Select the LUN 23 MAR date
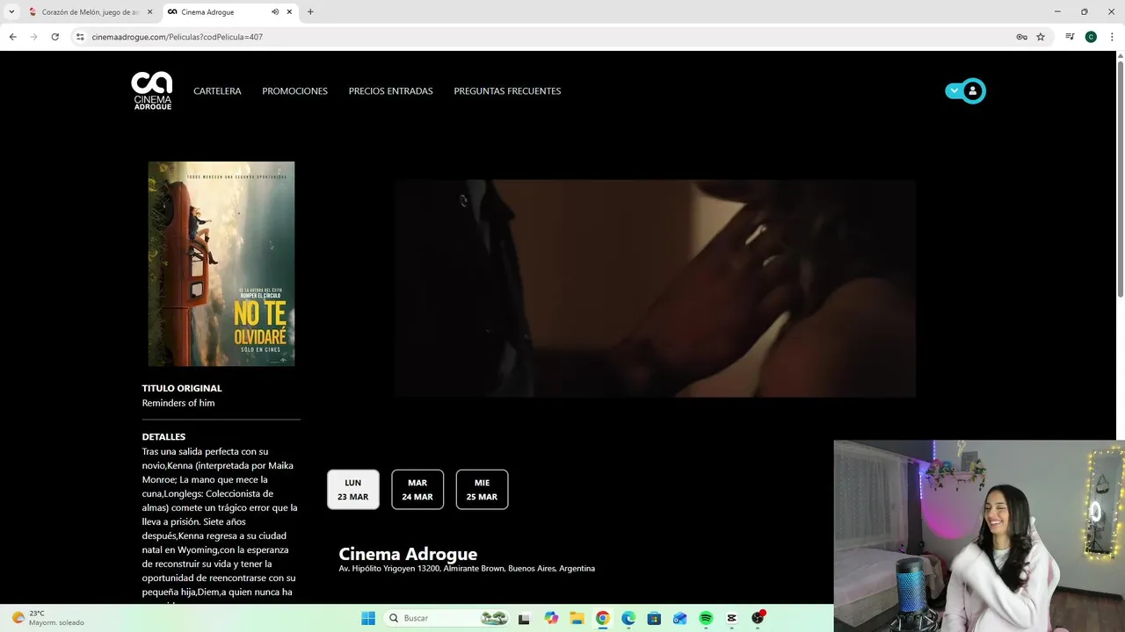 (353, 490)
